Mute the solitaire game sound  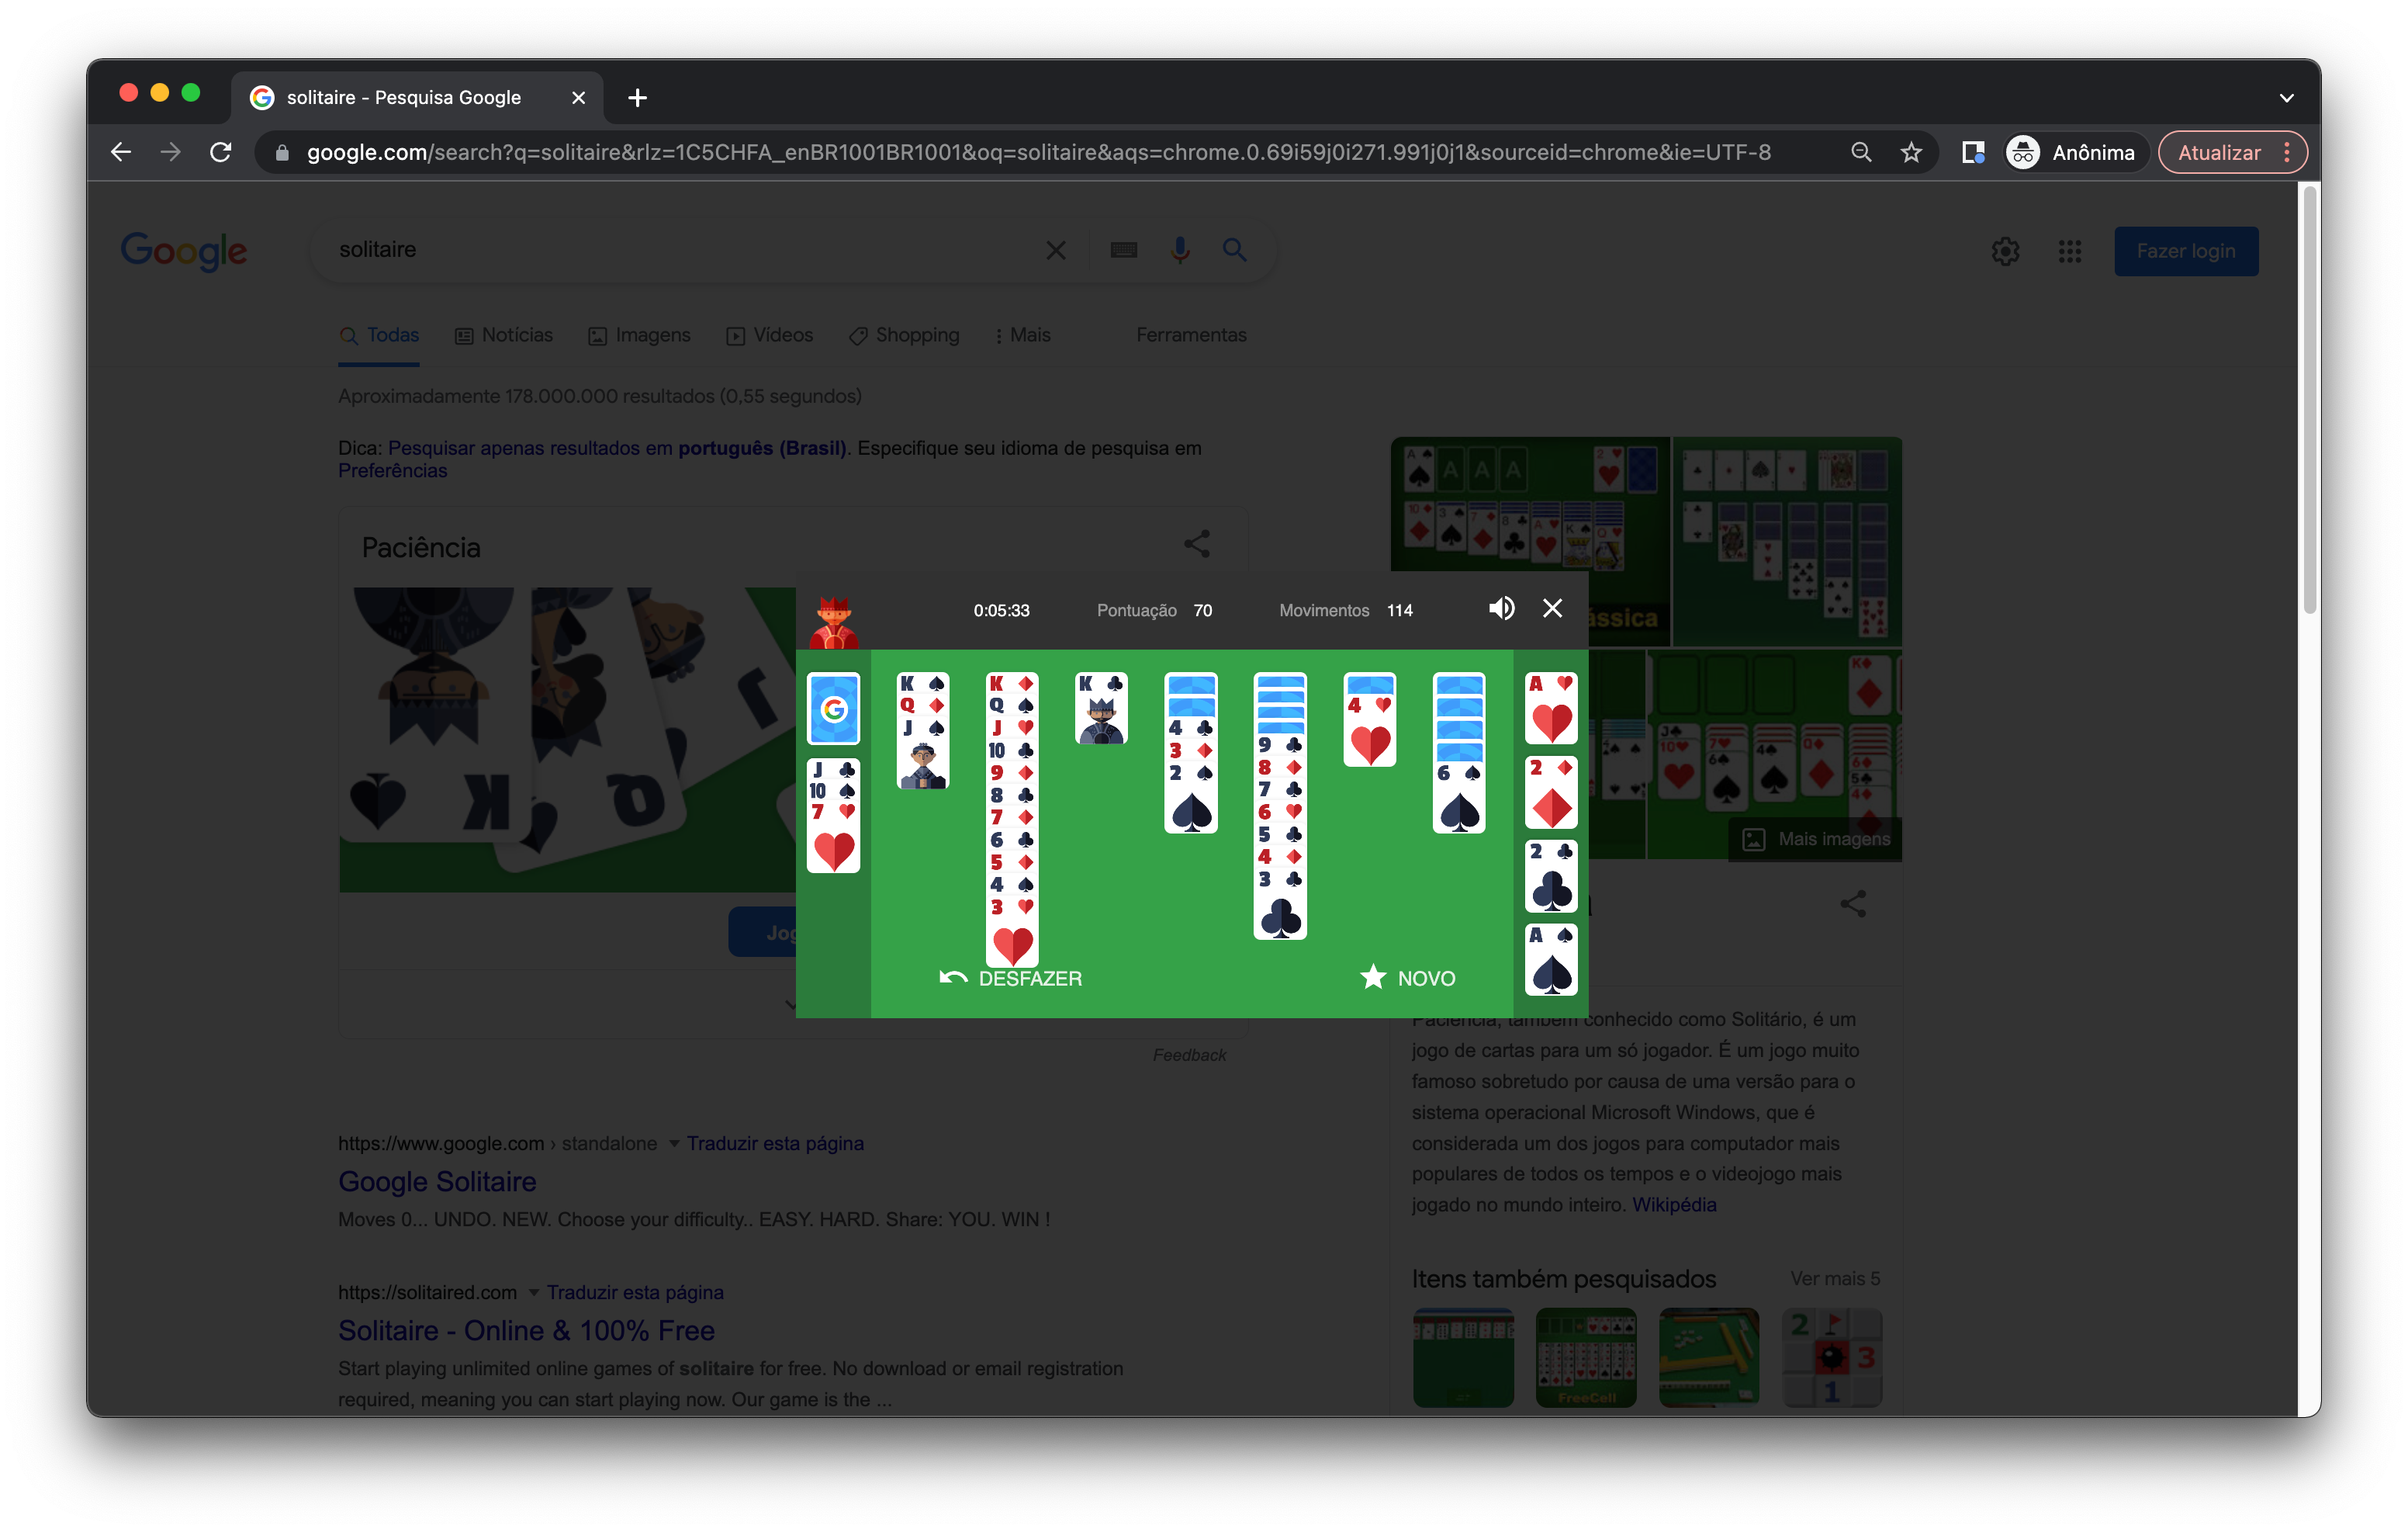tap(1501, 608)
